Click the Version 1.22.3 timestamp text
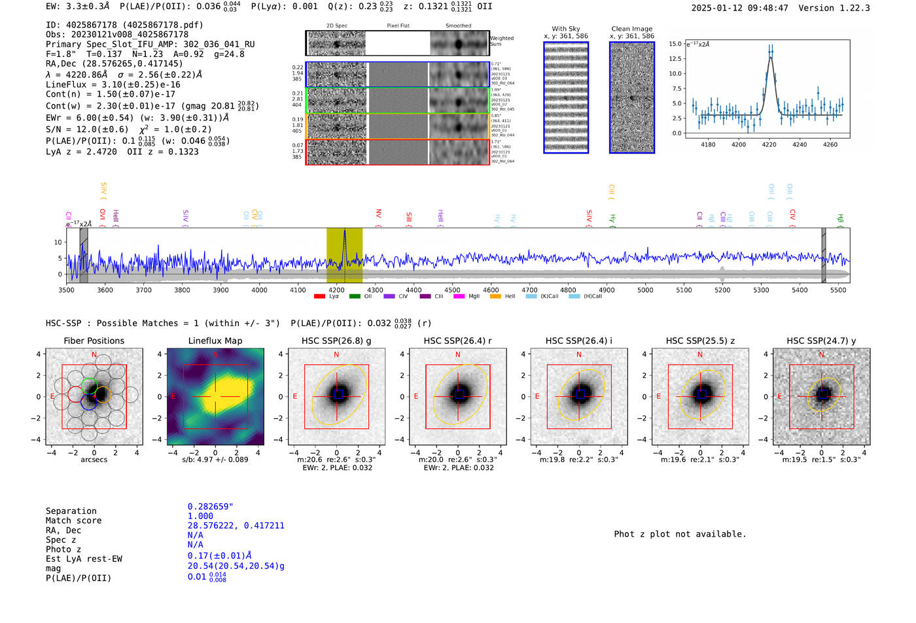 coord(781,8)
